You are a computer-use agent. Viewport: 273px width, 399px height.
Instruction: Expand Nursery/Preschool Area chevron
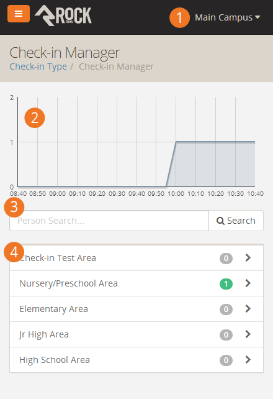pyautogui.click(x=248, y=283)
